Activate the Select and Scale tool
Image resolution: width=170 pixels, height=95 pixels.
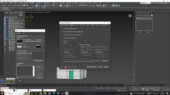coord(42,6)
